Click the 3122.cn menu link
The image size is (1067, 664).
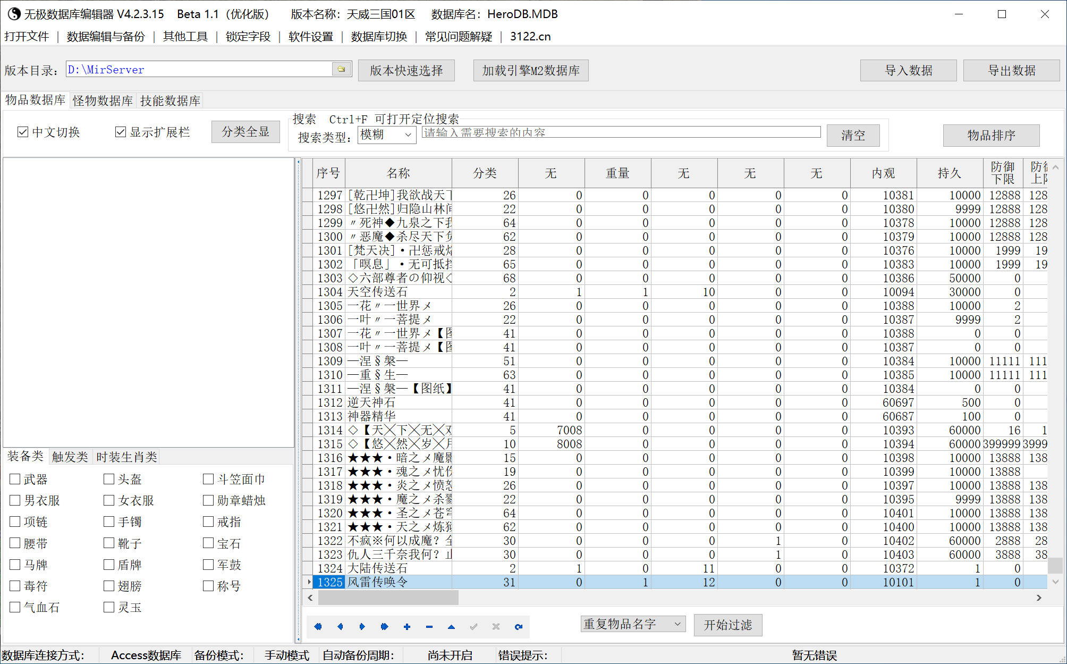(x=530, y=36)
